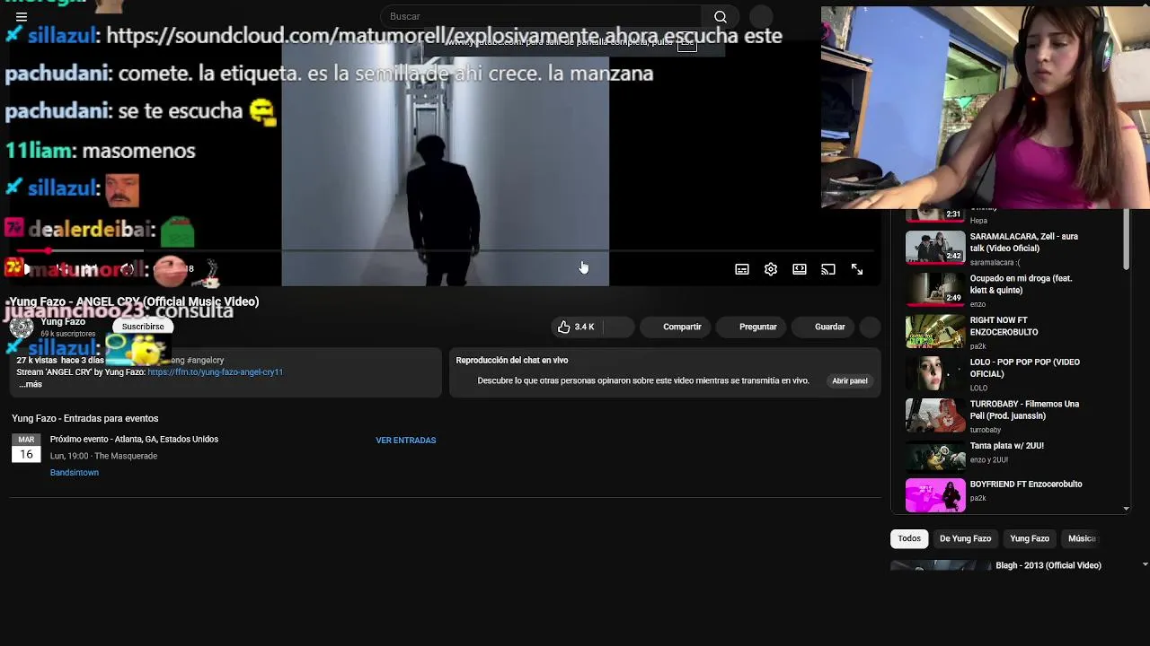Open ffm.to yung-fazo-angel-cry11 link

click(x=215, y=371)
